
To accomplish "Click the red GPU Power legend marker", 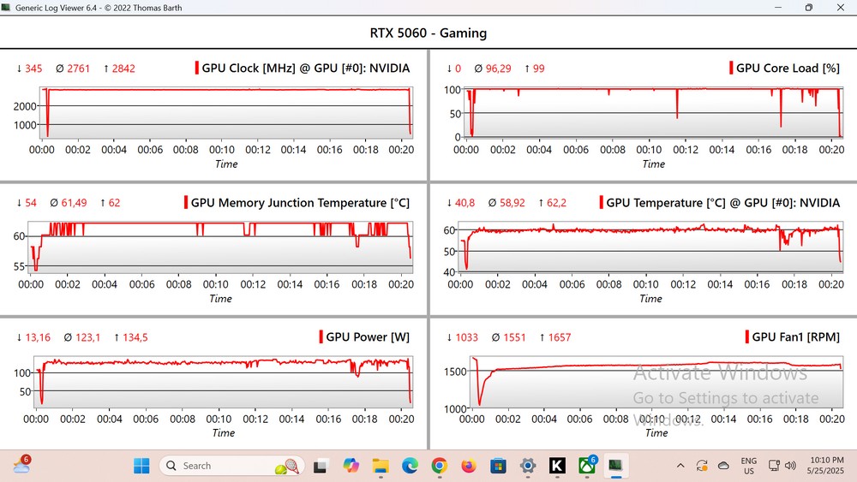I will click(x=321, y=337).
